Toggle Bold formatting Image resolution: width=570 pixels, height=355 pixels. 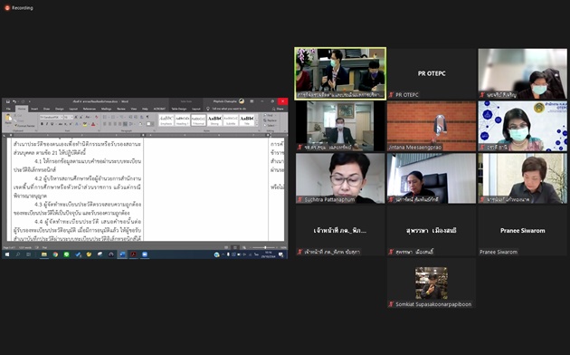tap(43, 124)
